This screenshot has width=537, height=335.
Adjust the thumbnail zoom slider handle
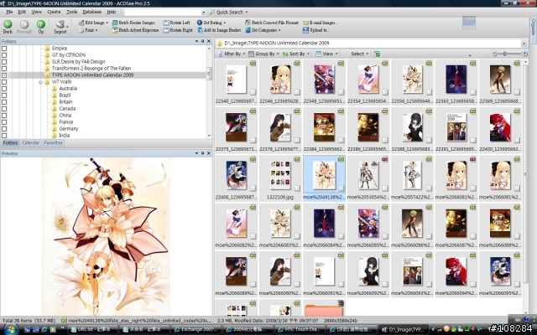point(504,54)
